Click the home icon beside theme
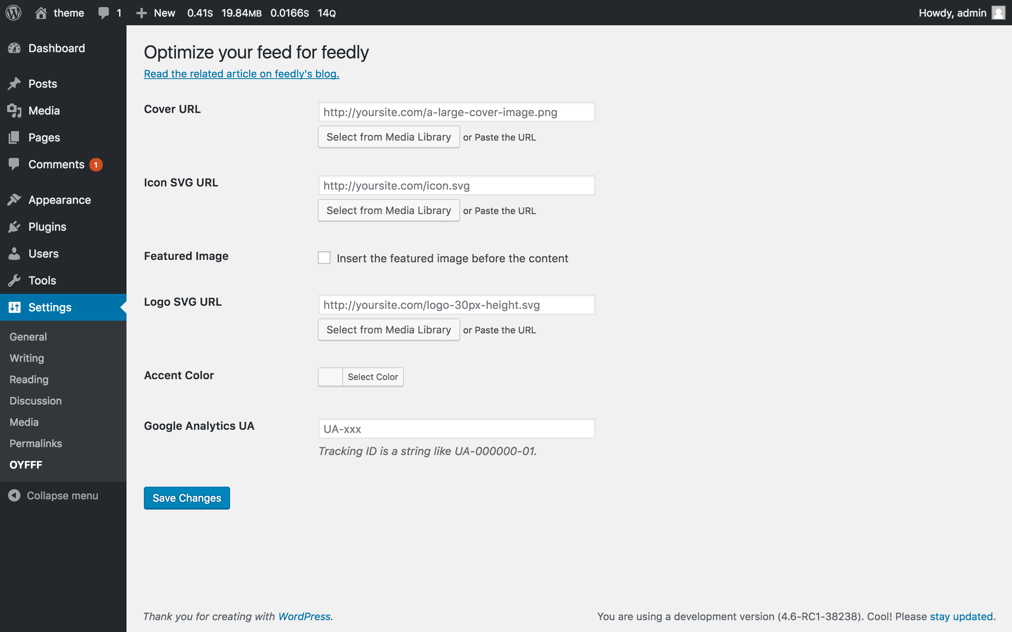Image resolution: width=1012 pixels, height=632 pixels. 41,13
